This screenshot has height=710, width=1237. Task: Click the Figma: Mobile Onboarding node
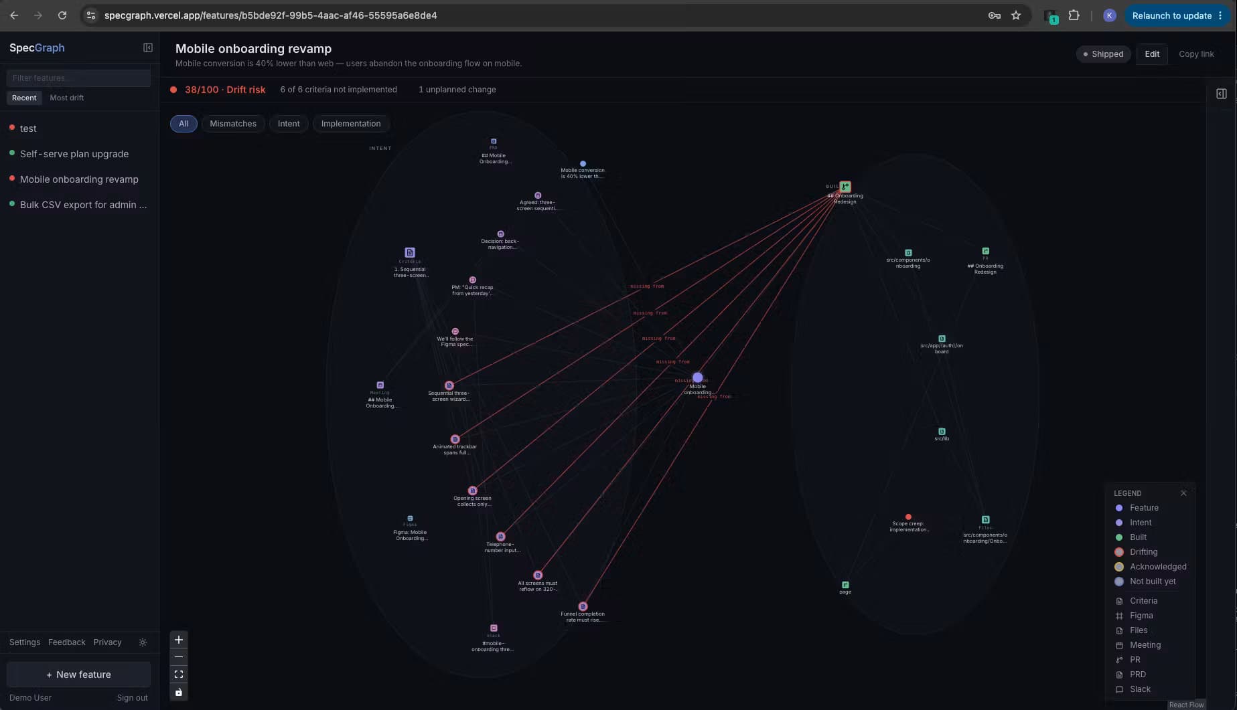click(410, 519)
